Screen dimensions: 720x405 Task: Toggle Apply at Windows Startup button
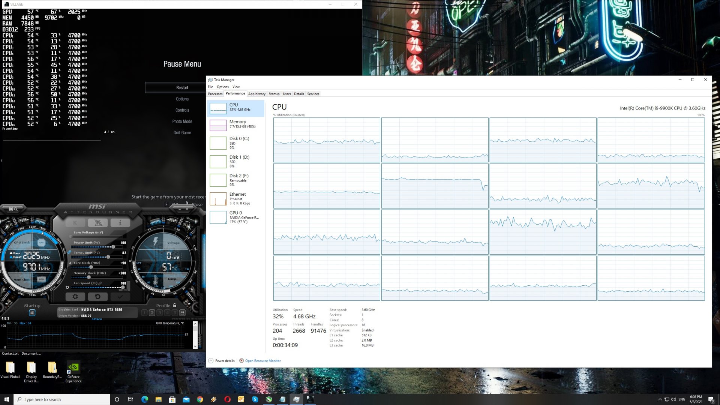tap(32, 313)
